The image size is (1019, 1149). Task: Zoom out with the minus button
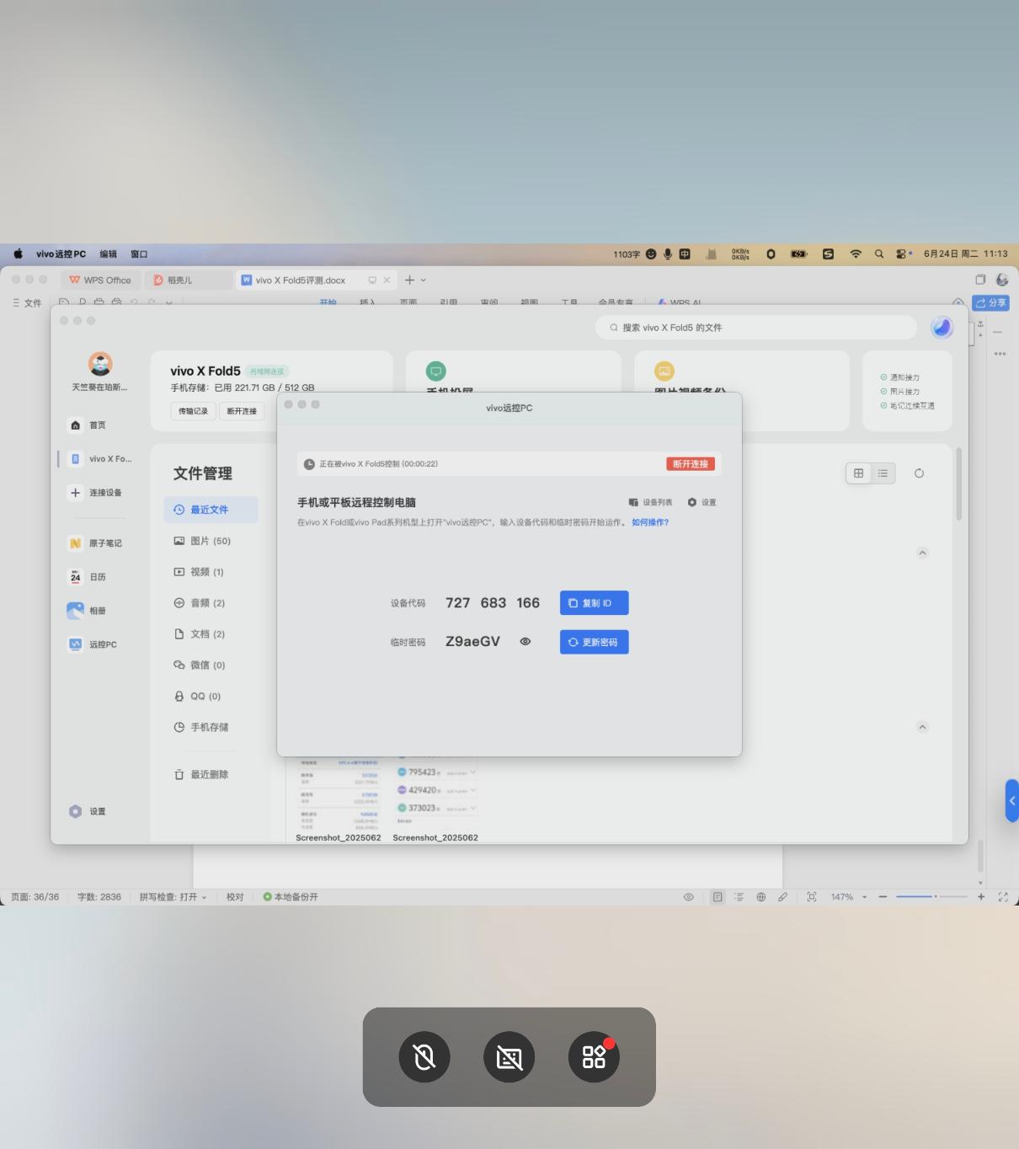pos(883,897)
